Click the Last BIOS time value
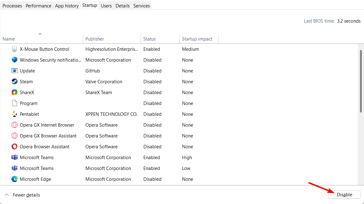Image resolution: width=364 pixels, height=204 pixels. (x=349, y=21)
